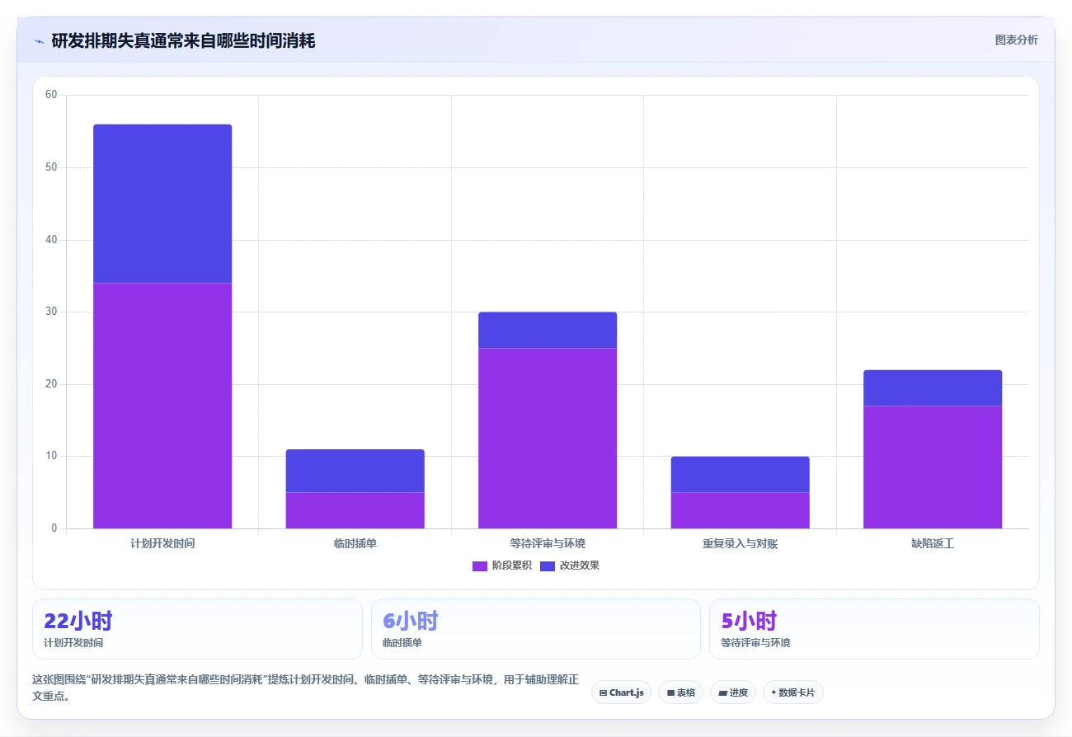Click the 重复录入与对账 x-axis label

(741, 544)
